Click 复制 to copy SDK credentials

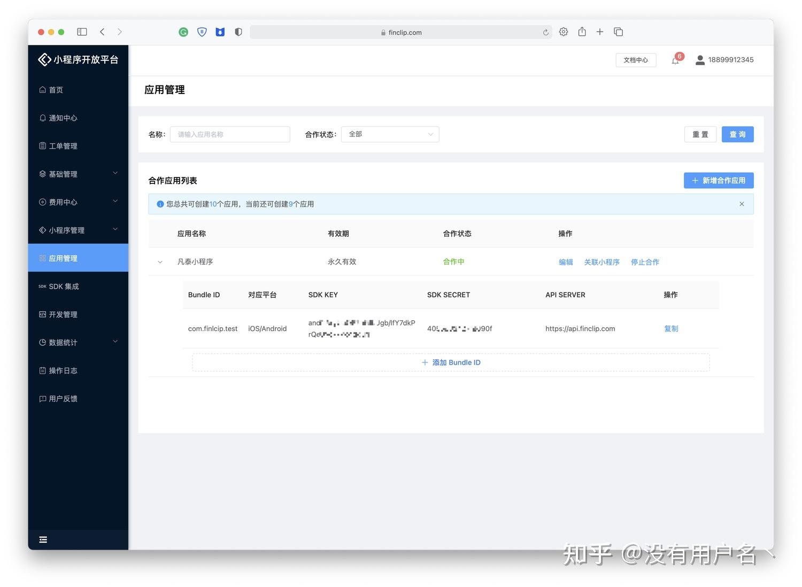point(671,328)
